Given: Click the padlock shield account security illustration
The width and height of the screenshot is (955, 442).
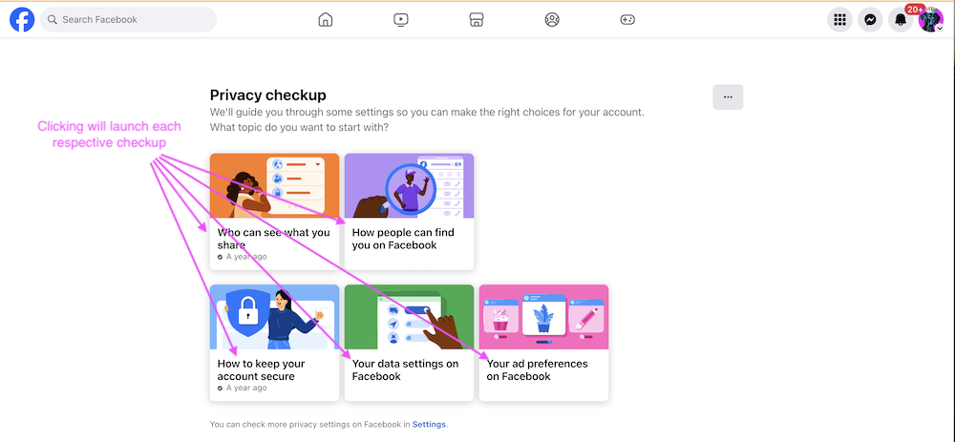Looking at the screenshot, I should (x=250, y=312).
